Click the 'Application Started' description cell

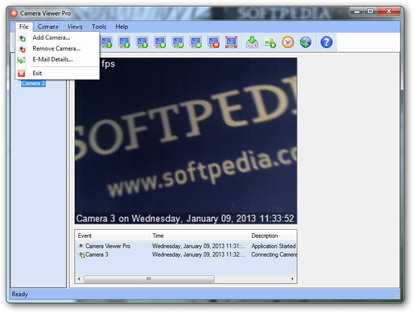coord(274,246)
